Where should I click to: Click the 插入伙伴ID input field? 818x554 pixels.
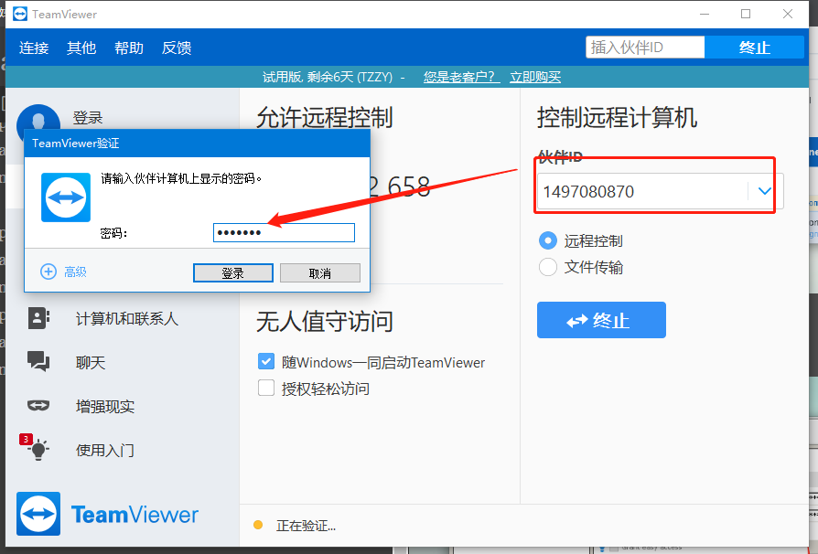[x=645, y=48]
